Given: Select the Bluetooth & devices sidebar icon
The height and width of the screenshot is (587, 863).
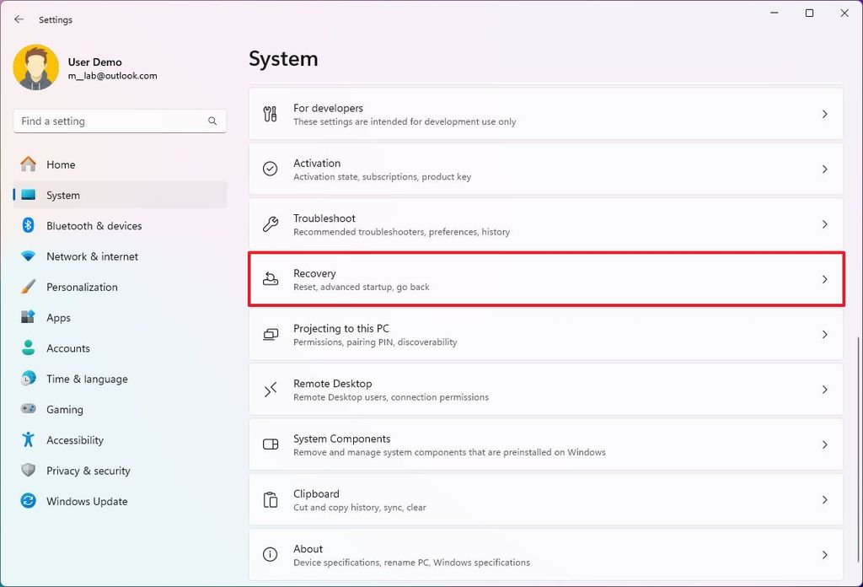Looking at the screenshot, I should coord(26,225).
